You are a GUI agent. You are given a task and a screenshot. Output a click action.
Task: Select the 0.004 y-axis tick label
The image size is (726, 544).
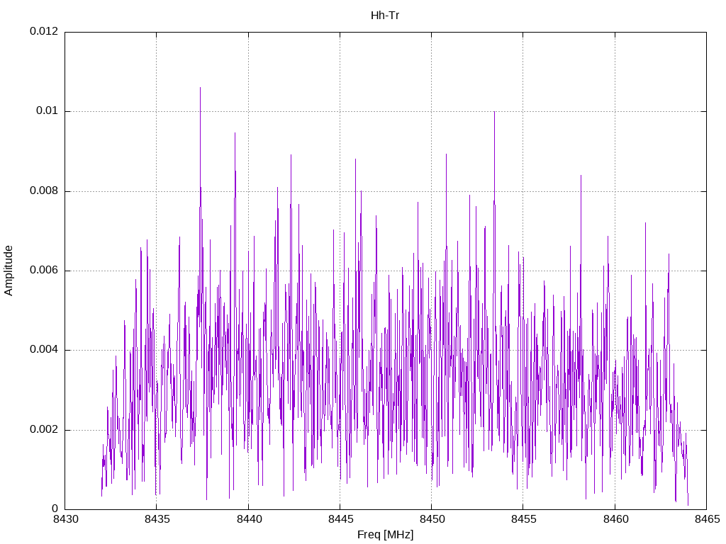point(44,350)
